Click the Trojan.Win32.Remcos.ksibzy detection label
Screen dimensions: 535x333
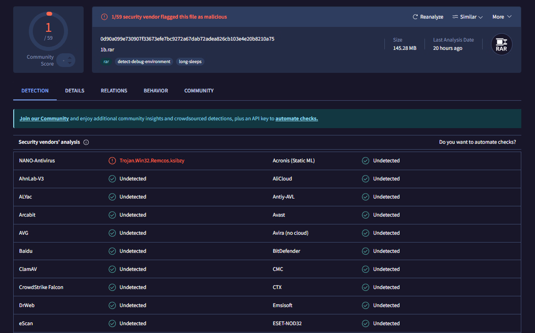point(152,161)
